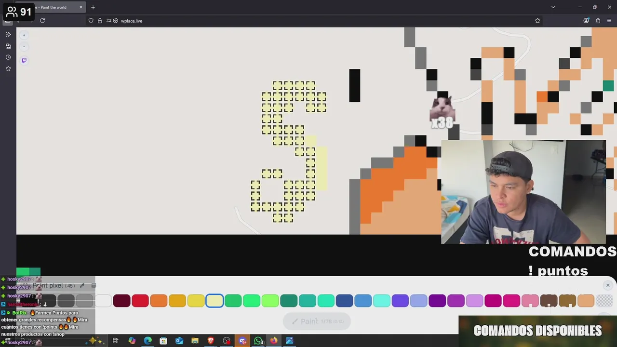Switch to the Paint the world tab
Image resolution: width=617 pixels, height=347 pixels.
53,7
